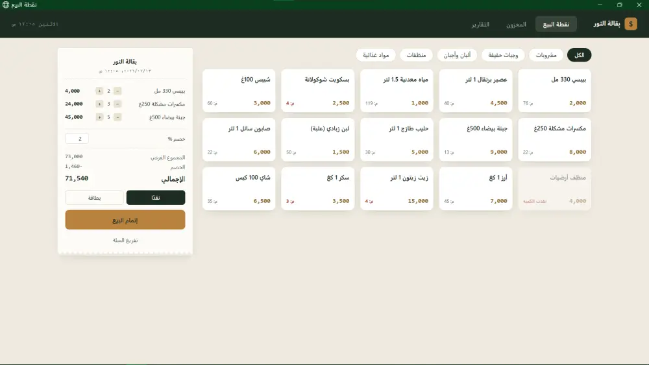
Task: Add بسكويت شوكولاتة to cart
Action: (318, 91)
